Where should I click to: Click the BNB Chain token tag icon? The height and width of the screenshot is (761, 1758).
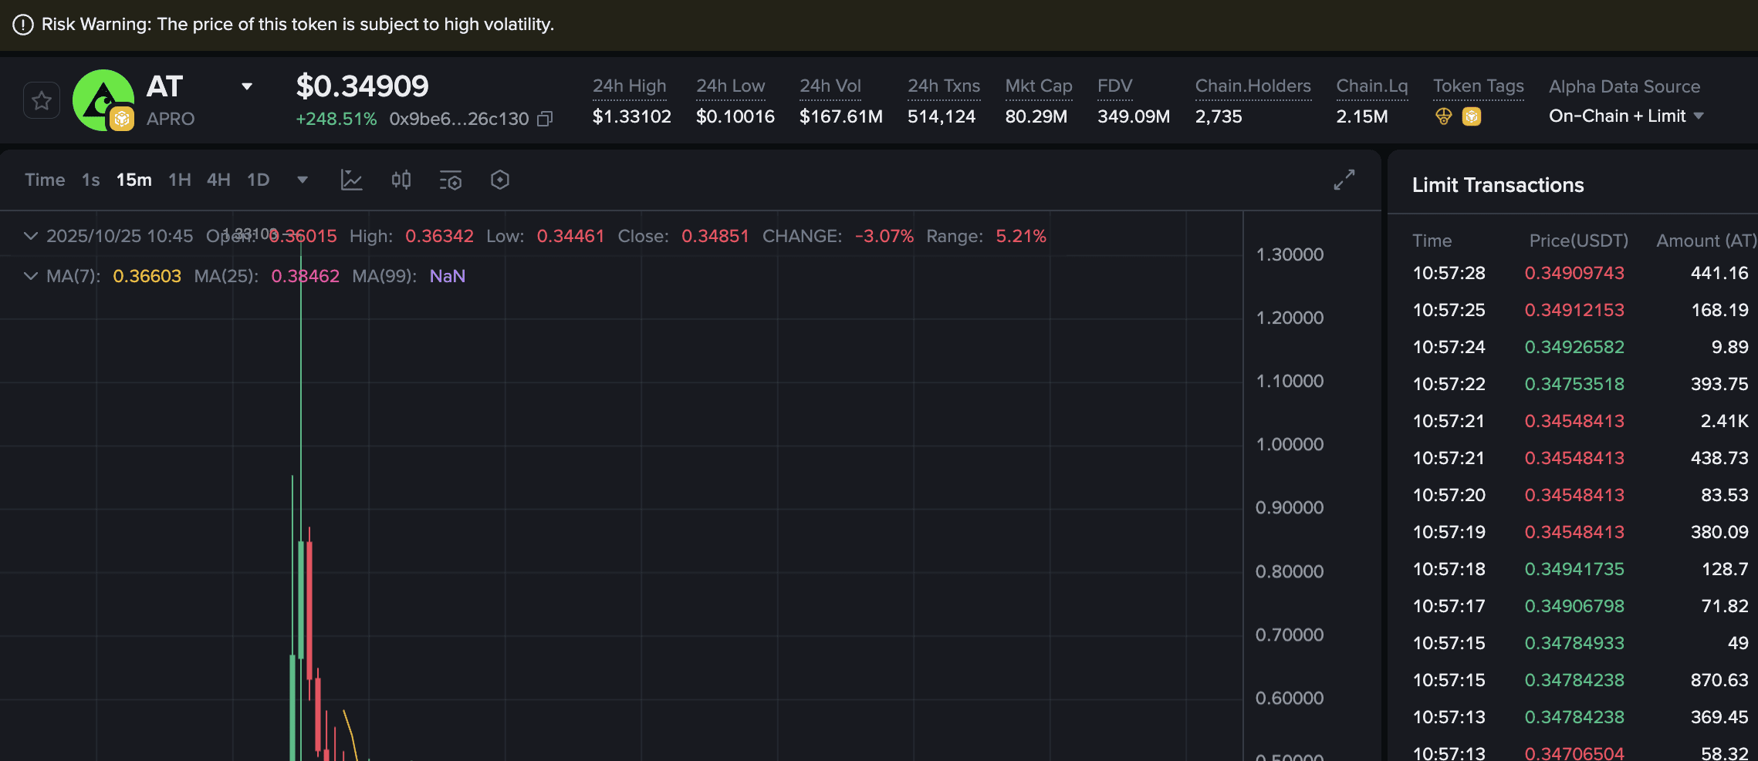click(x=1472, y=116)
